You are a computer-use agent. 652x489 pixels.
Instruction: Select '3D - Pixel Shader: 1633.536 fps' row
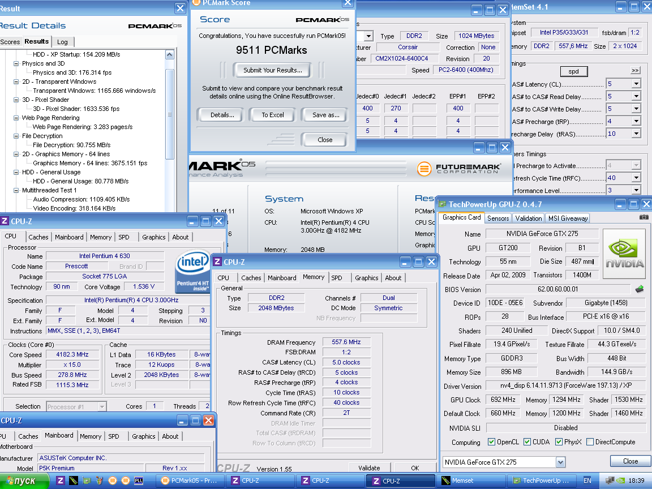(76, 109)
